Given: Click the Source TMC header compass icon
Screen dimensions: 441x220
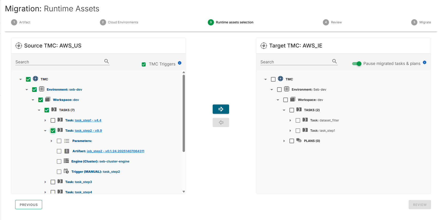Looking at the screenshot, I should point(19,46).
